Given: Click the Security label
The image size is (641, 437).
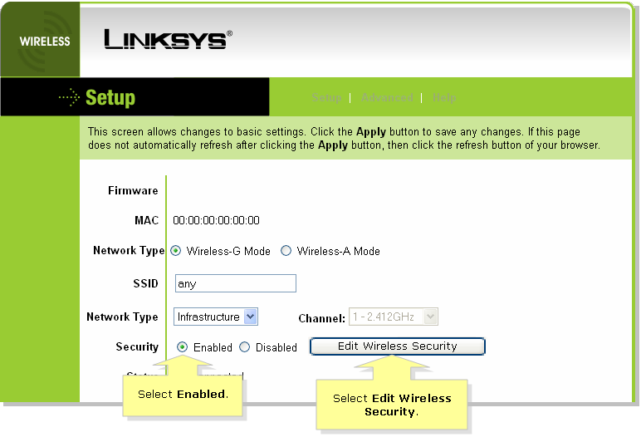Looking at the screenshot, I should pos(137,347).
